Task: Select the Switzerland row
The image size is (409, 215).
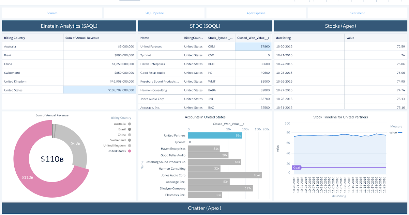Action: point(69,73)
